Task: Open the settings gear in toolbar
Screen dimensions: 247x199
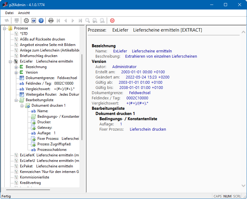Action: (26, 21)
